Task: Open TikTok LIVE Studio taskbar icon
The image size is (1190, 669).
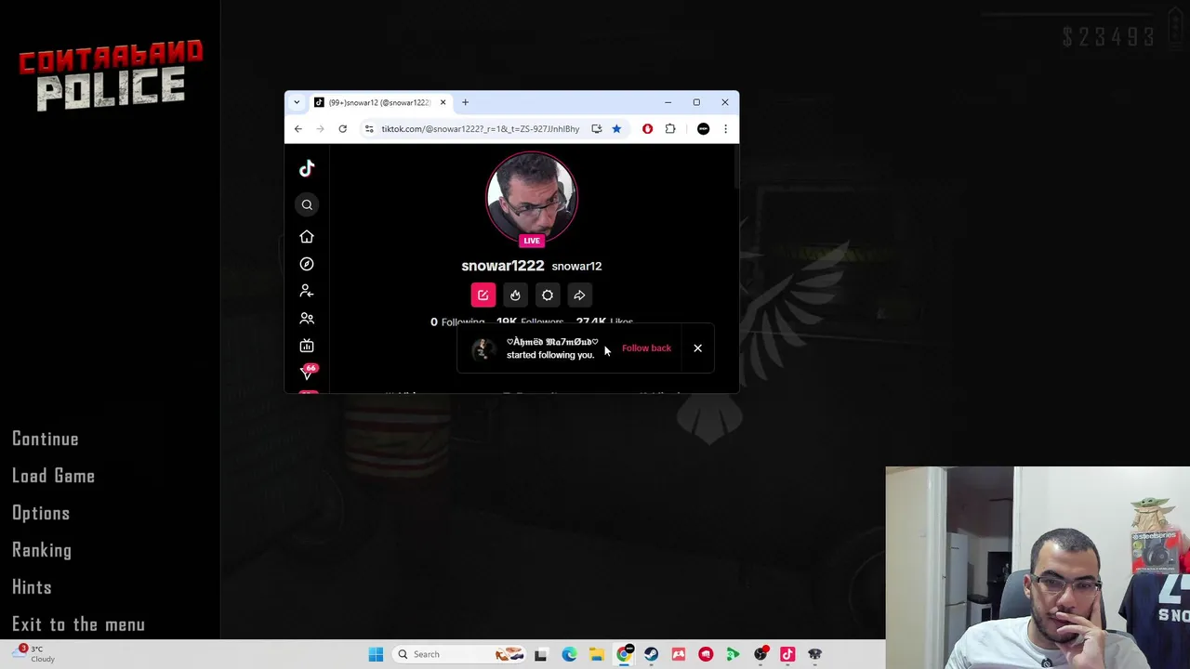Action: tap(787, 654)
